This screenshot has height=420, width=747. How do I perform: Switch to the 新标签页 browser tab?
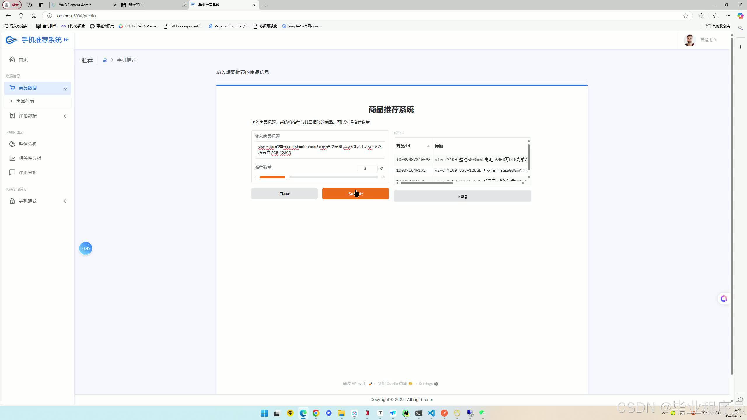(154, 5)
